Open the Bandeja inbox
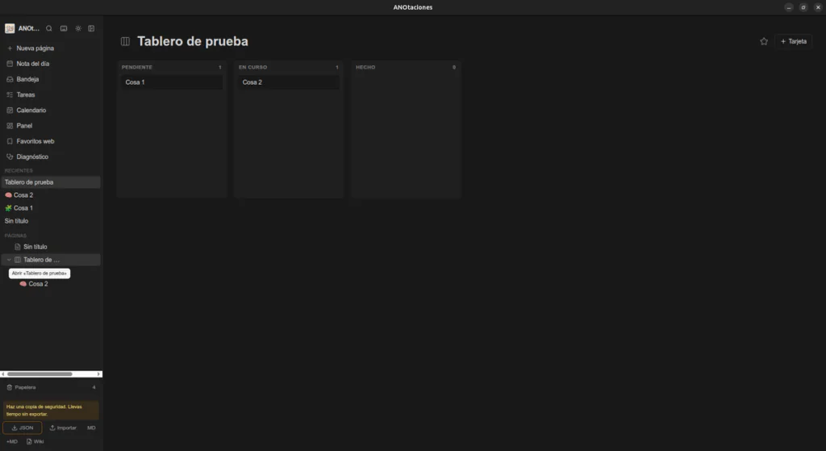Image resolution: width=826 pixels, height=451 pixels. coord(51,79)
